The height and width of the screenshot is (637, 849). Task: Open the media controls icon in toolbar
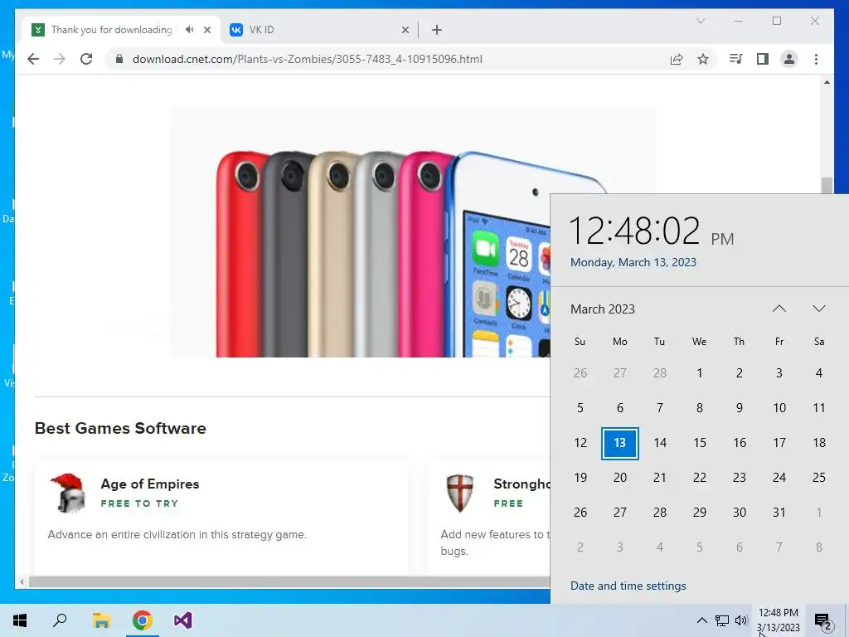click(736, 59)
